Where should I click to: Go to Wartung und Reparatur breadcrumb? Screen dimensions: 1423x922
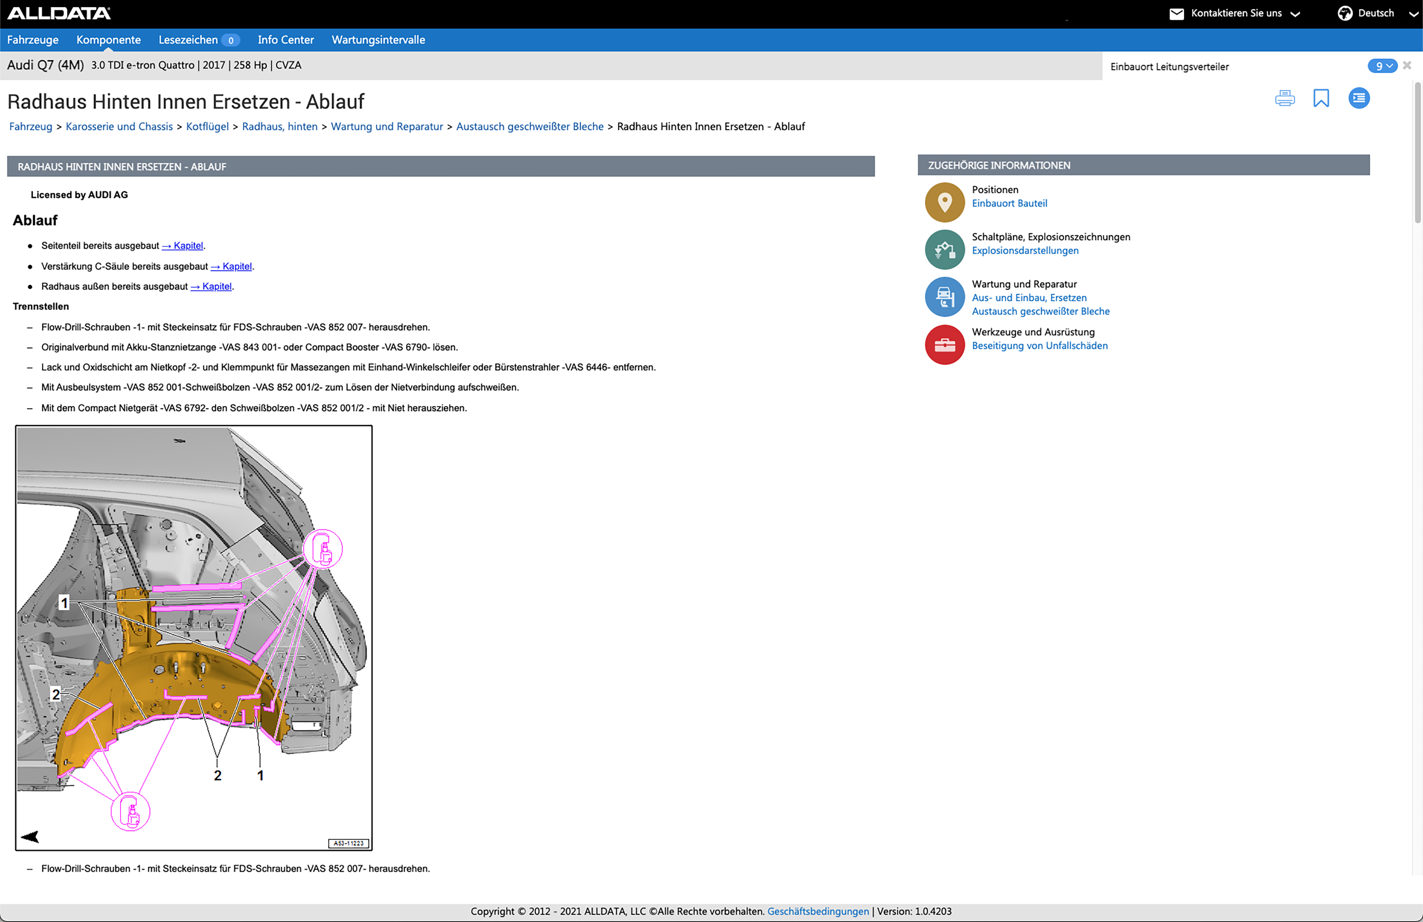(x=386, y=127)
